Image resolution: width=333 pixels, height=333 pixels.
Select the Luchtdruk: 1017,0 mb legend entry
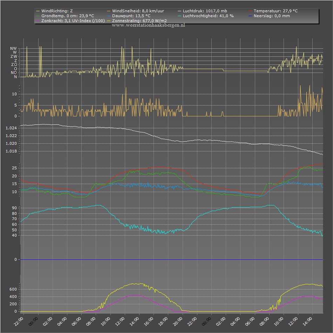tap(202, 11)
